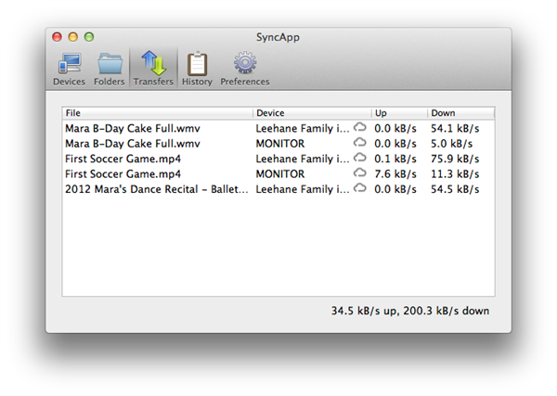
Task: Select the Transfers arrows icon
Action: point(152,64)
